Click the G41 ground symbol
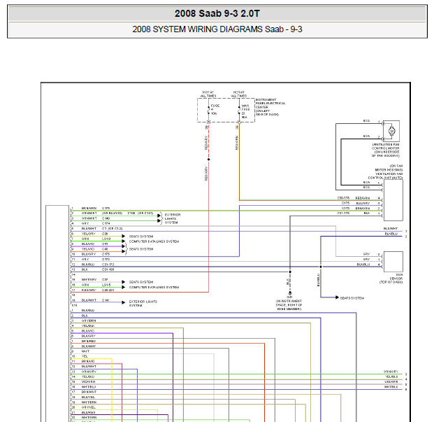This screenshot has width=441, height=422. pos(289,293)
